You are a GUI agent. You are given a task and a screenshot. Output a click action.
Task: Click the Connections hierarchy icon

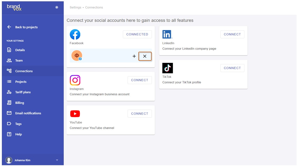(9, 71)
